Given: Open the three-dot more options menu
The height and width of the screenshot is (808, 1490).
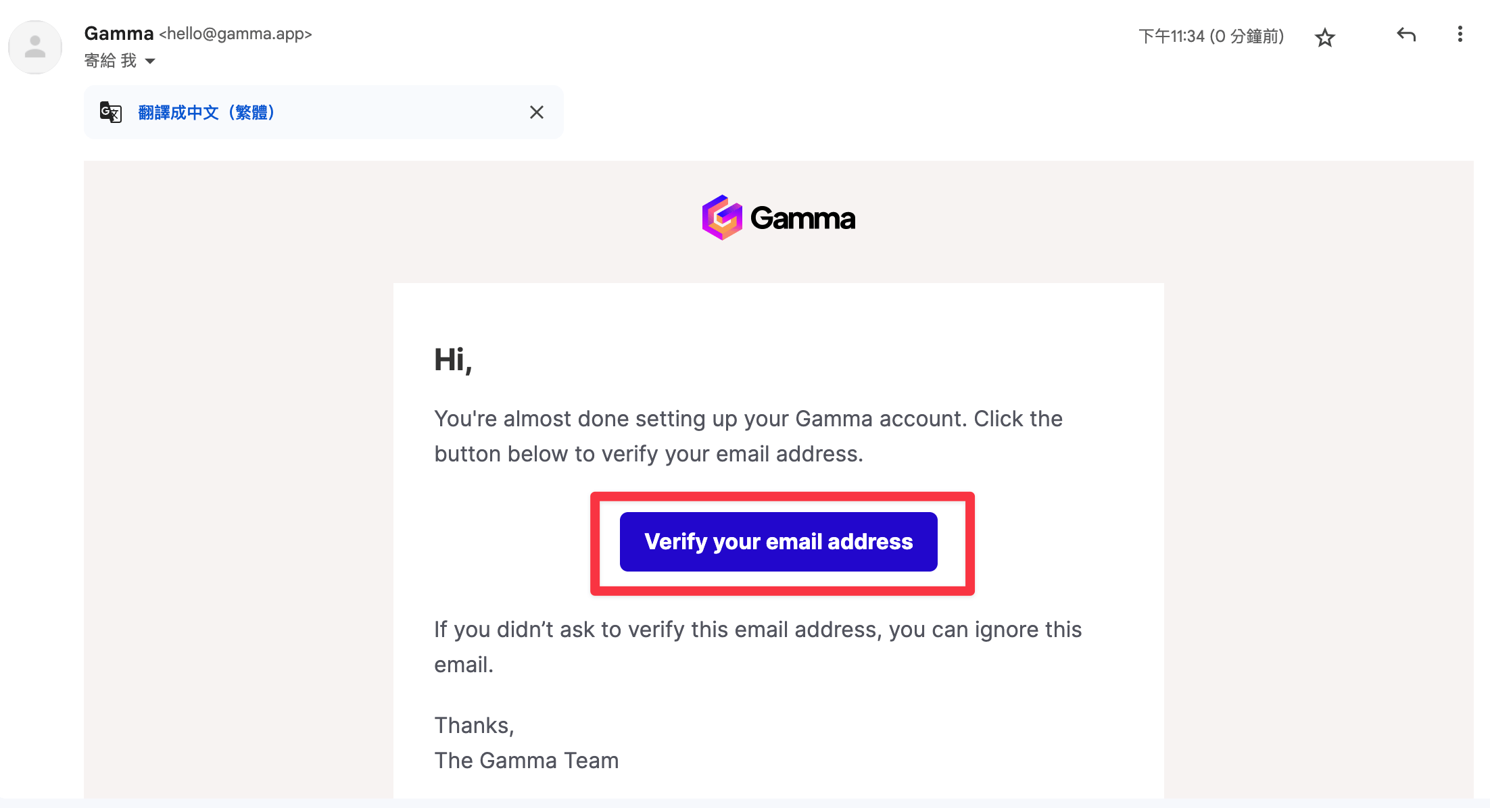Looking at the screenshot, I should click(x=1460, y=34).
